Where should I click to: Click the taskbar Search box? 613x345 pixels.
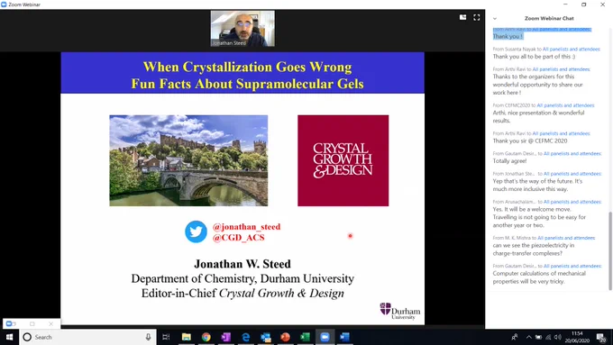(x=87, y=337)
